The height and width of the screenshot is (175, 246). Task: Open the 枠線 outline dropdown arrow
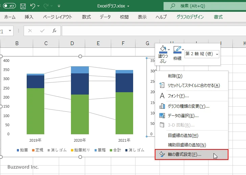[183, 49]
